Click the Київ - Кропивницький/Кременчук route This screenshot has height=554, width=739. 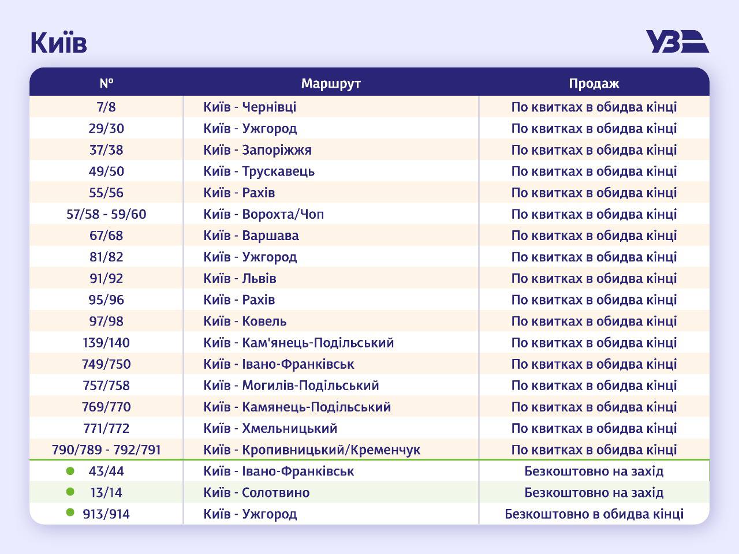click(312, 450)
